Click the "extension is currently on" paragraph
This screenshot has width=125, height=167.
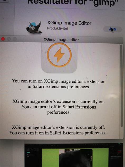(x=59, y=107)
